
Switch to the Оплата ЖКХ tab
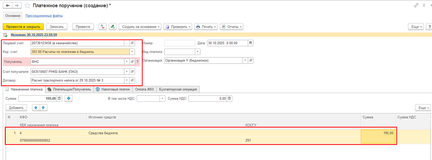[x=145, y=89]
